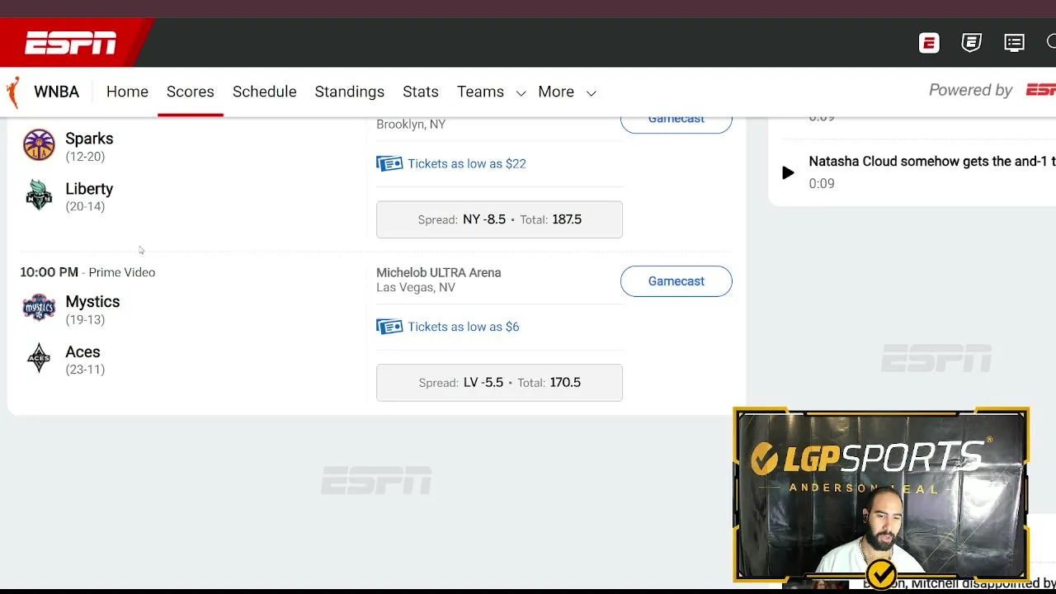Click the Aces record (23-11)
Screen dimensions: 1056x594
click(x=85, y=370)
